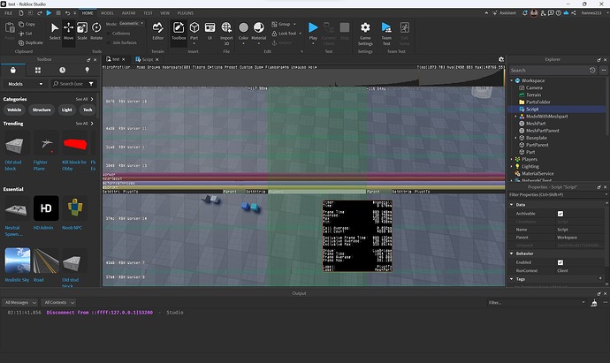610x363 pixels.
Task: Expand the Players service node
Action: point(512,159)
